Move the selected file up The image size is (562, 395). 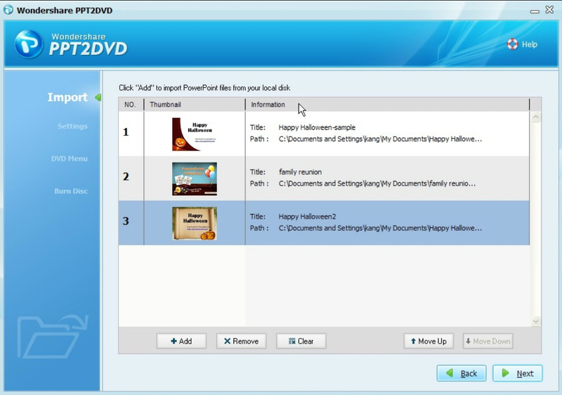pos(429,341)
